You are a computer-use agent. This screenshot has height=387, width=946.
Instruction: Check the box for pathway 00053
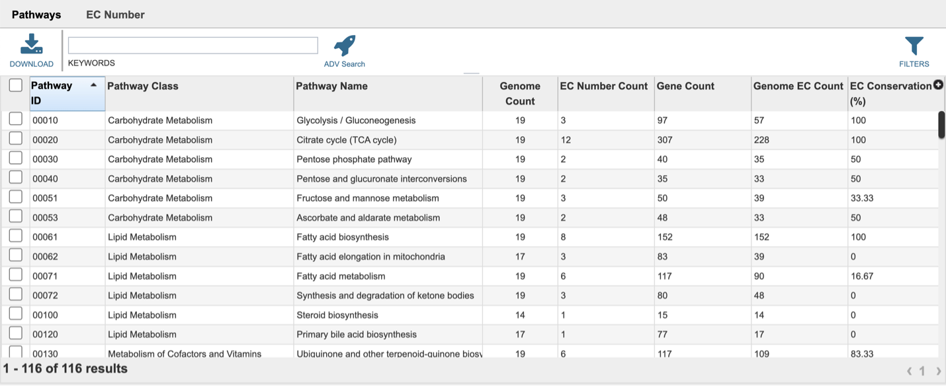pos(16,217)
